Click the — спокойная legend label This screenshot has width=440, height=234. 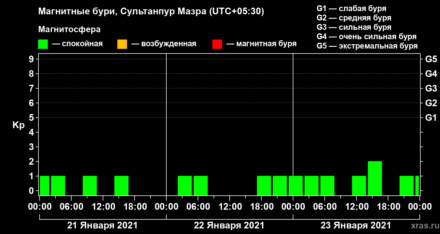77,44
